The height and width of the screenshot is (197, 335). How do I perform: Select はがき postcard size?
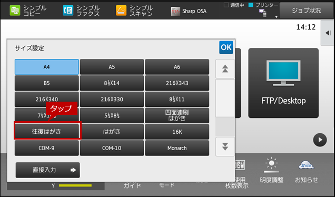pos(112,132)
